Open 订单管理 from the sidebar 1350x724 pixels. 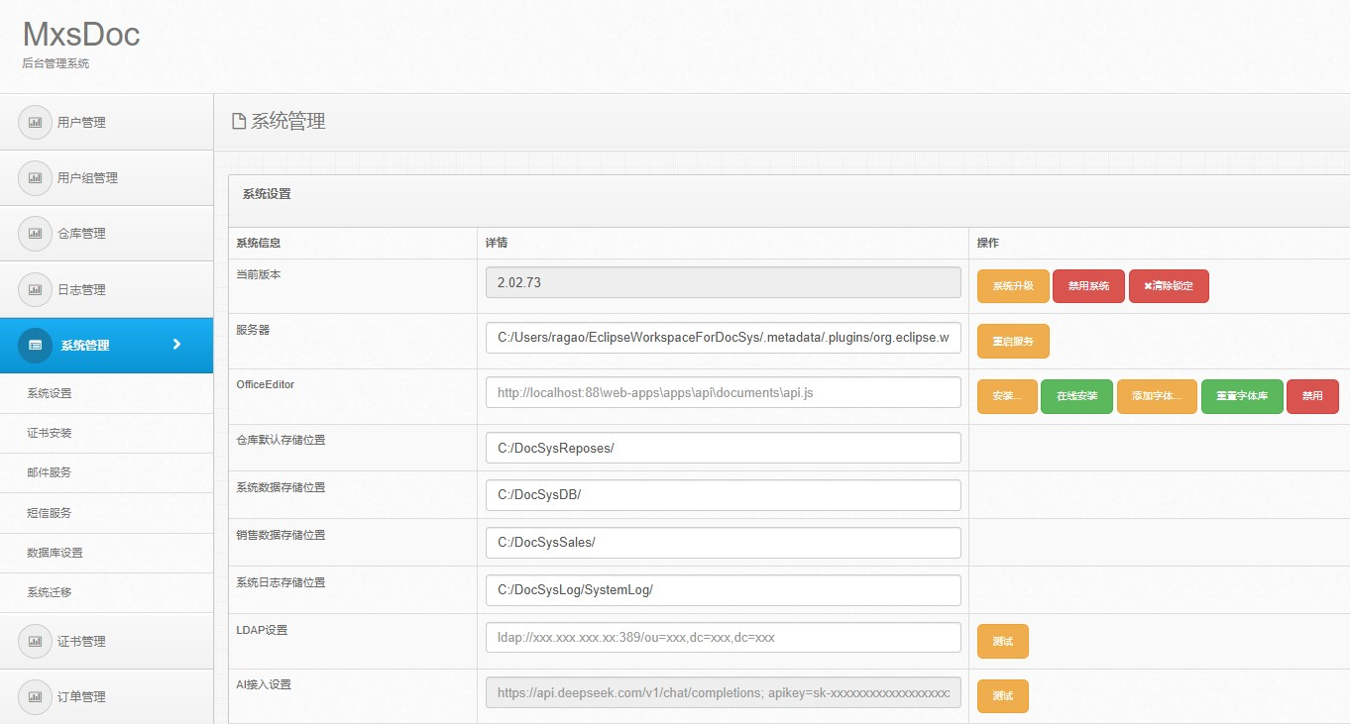[x=106, y=696]
